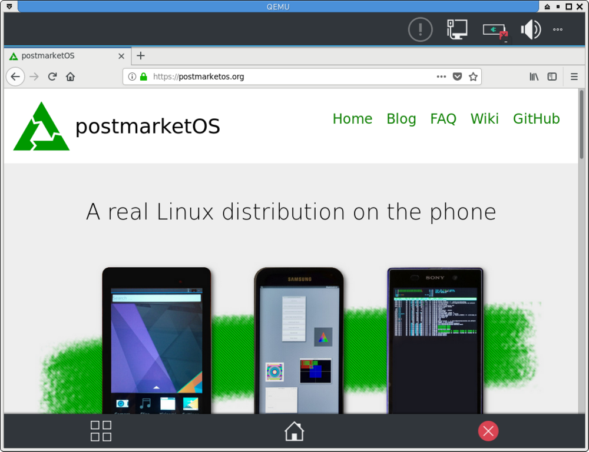This screenshot has width=589, height=452.
Task: Click the battery status indicator
Action: coord(495,30)
